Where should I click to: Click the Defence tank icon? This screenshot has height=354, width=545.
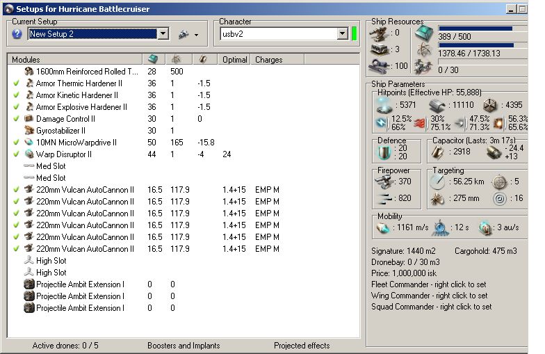tap(384, 152)
